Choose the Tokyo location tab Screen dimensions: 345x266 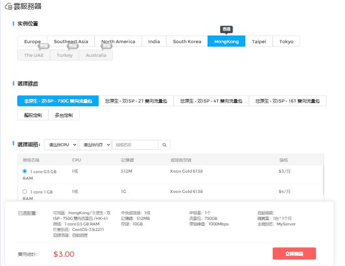[x=286, y=41]
